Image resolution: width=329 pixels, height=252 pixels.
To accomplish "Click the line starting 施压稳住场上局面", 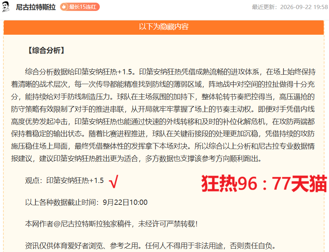I will [x=163, y=146].
